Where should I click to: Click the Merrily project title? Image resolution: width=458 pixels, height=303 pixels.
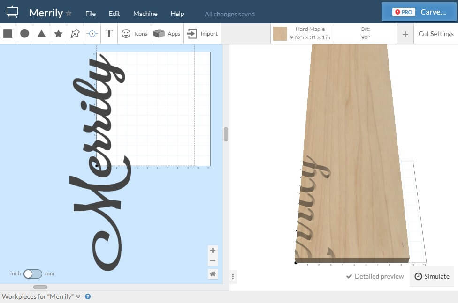pos(46,13)
